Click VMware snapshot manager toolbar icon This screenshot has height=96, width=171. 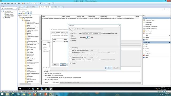click(37, 3)
